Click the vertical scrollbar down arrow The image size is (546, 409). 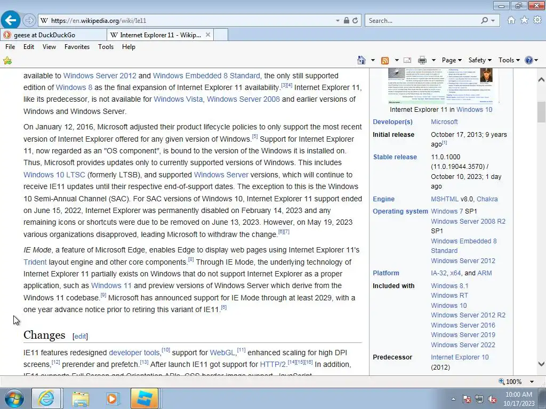[x=541, y=364]
